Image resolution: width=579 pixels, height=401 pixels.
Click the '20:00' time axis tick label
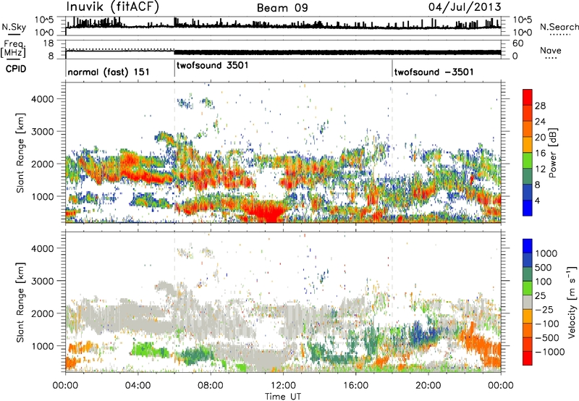[428, 386]
